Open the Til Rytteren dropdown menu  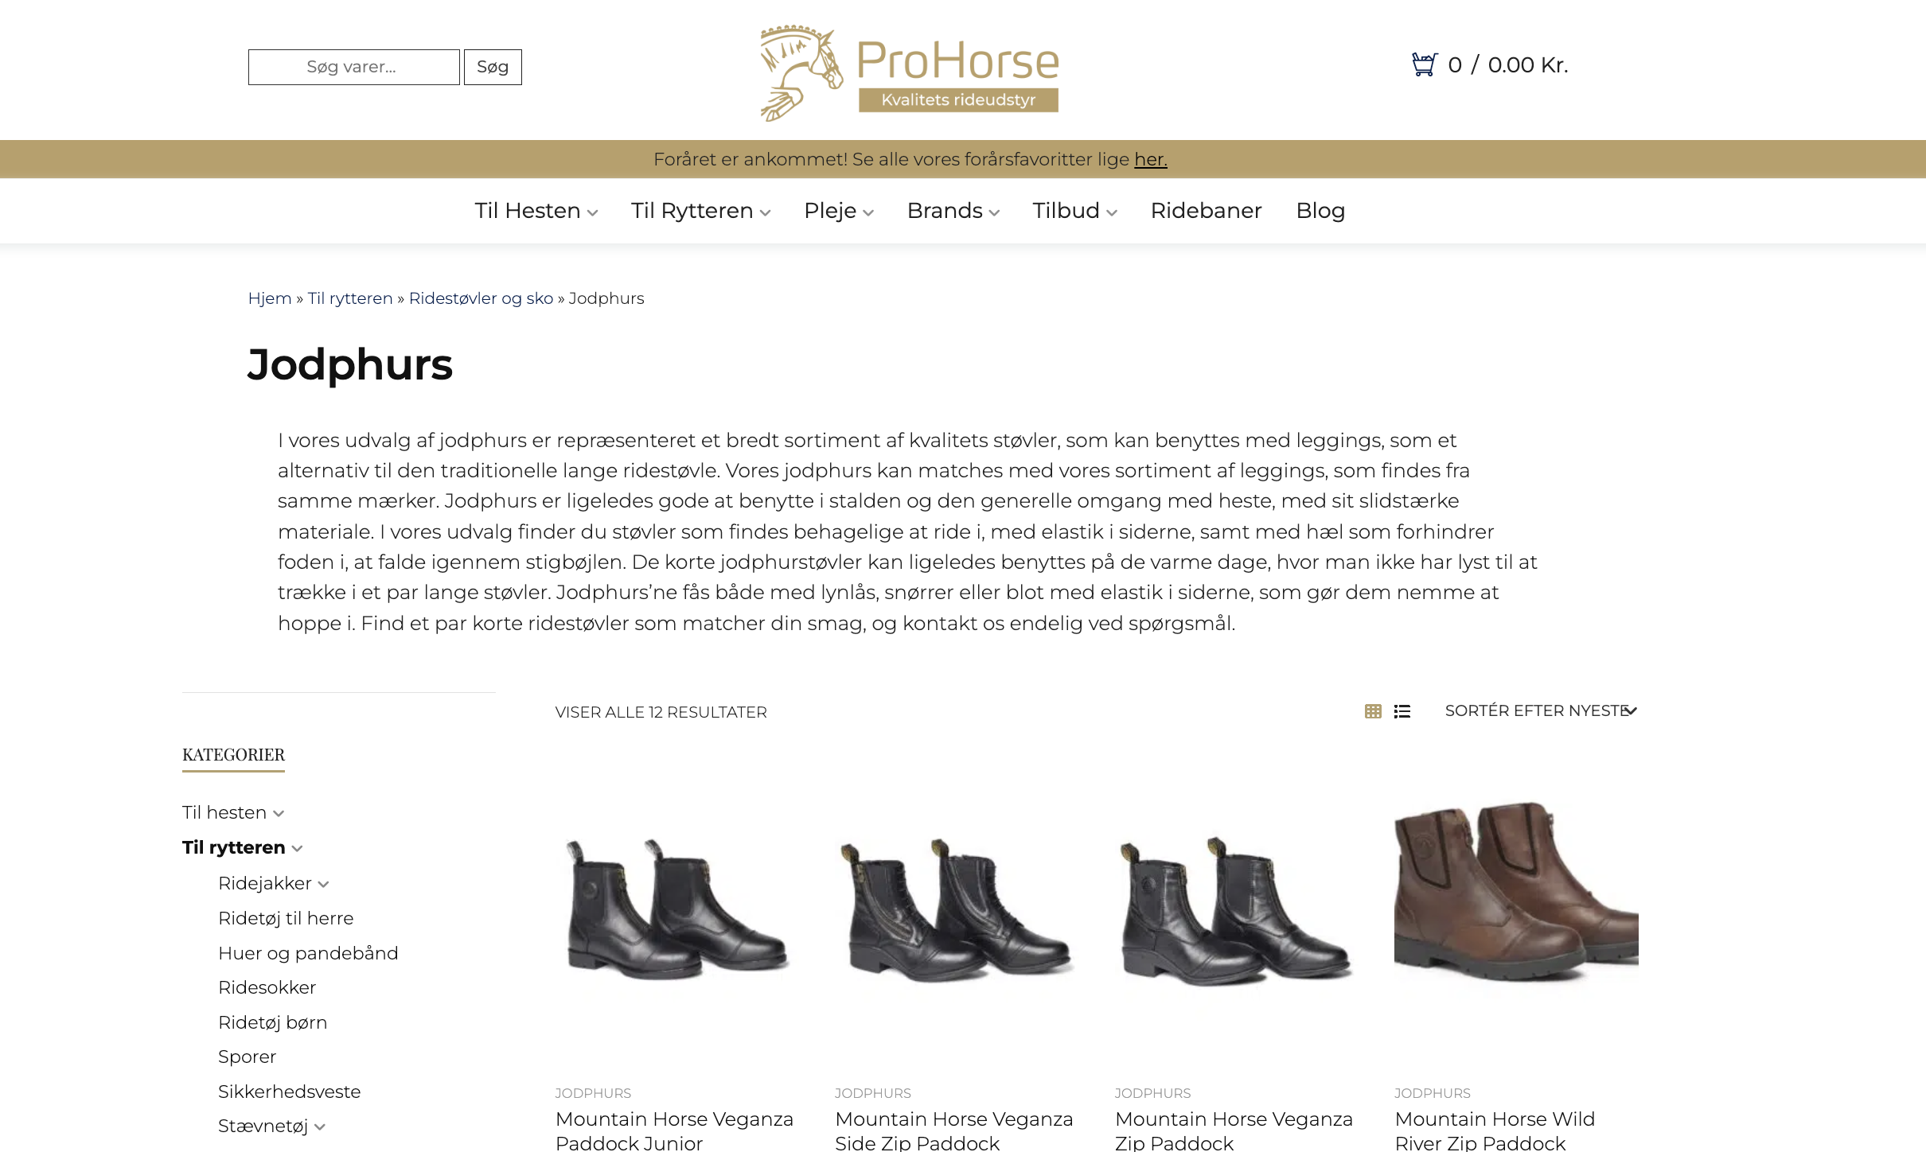(x=700, y=211)
